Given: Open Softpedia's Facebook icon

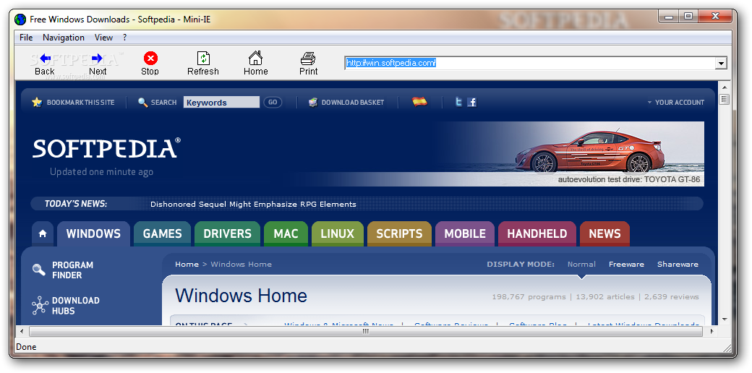Looking at the screenshot, I should (x=472, y=102).
